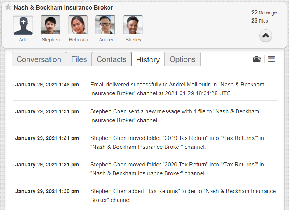View the 23 Files count
The width and height of the screenshot is (289, 210).
260,21
